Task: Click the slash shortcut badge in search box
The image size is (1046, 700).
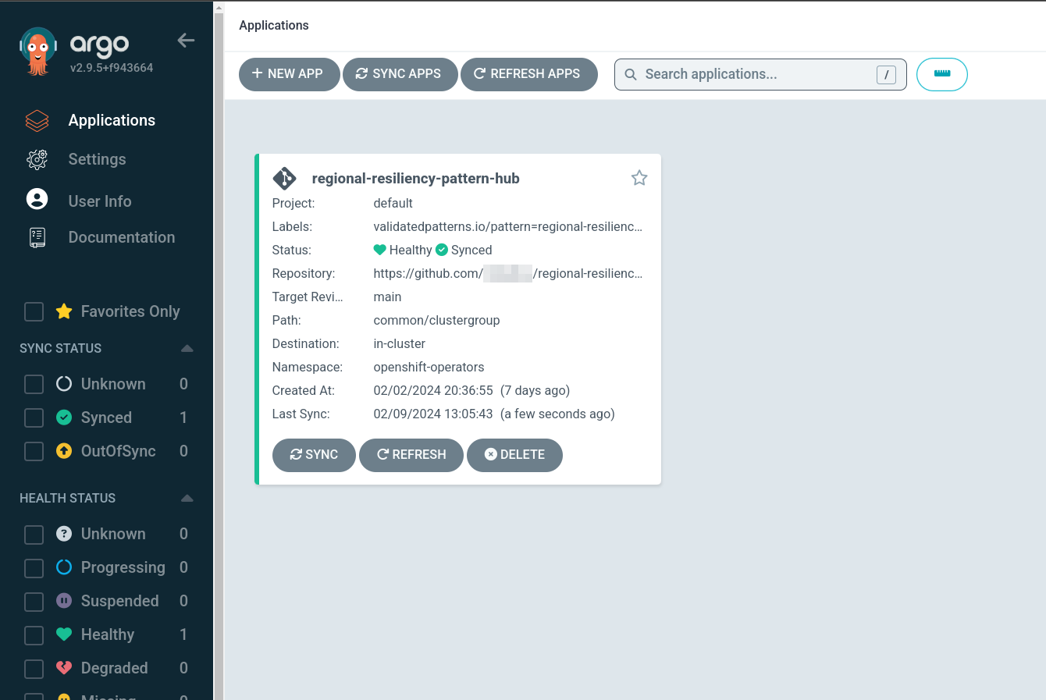Action: [x=886, y=75]
